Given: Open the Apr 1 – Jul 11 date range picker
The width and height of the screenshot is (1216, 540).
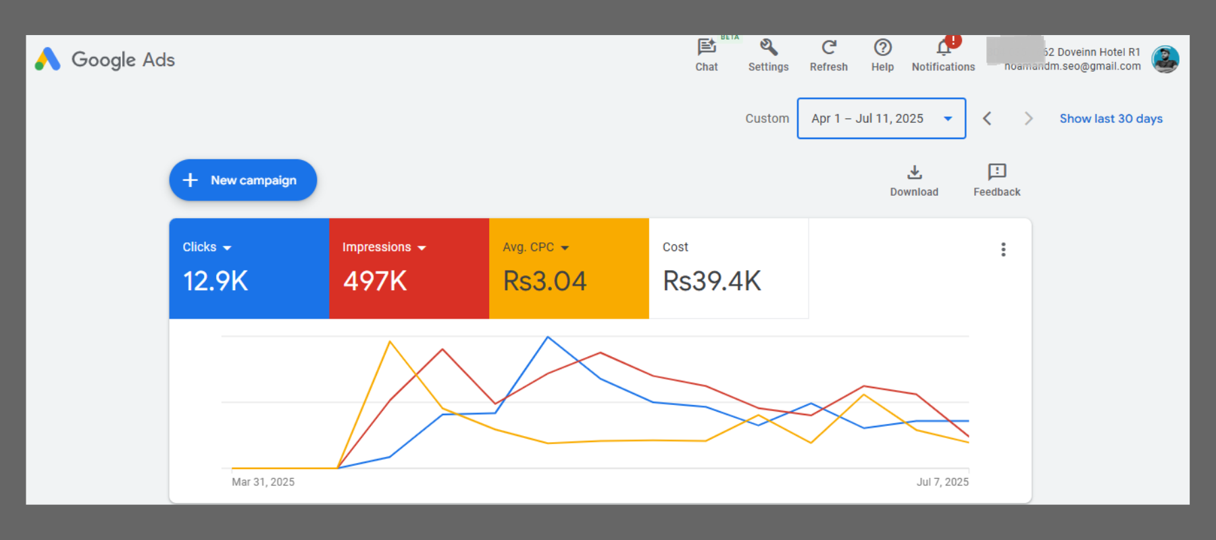Looking at the screenshot, I should (881, 119).
